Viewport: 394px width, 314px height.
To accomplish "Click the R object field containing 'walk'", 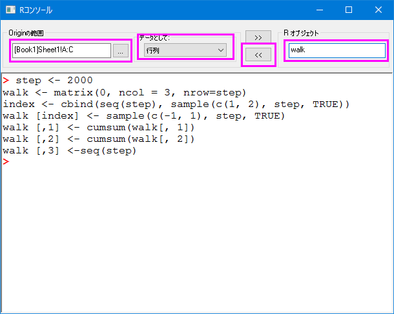I will 337,50.
